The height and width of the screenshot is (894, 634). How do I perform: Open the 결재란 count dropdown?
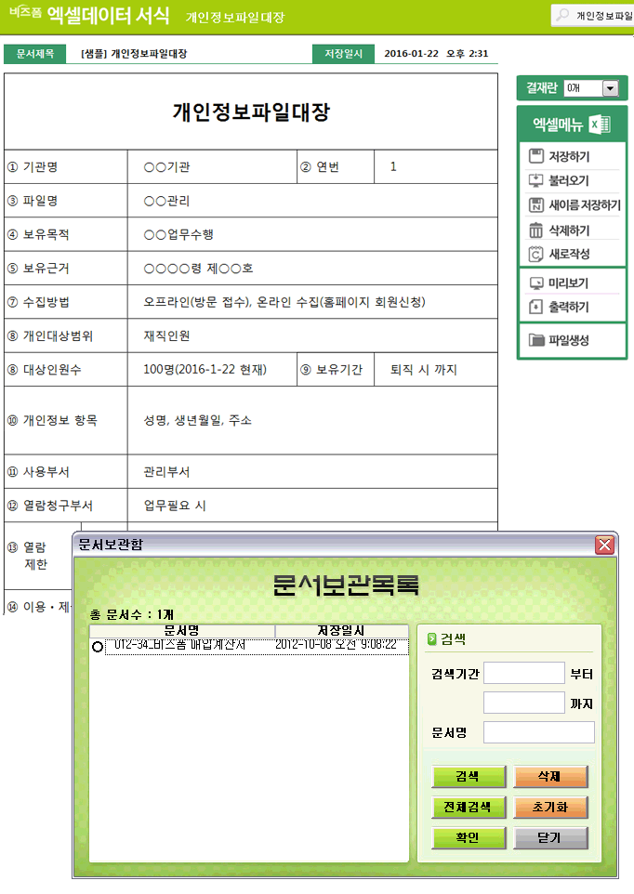pos(610,88)
